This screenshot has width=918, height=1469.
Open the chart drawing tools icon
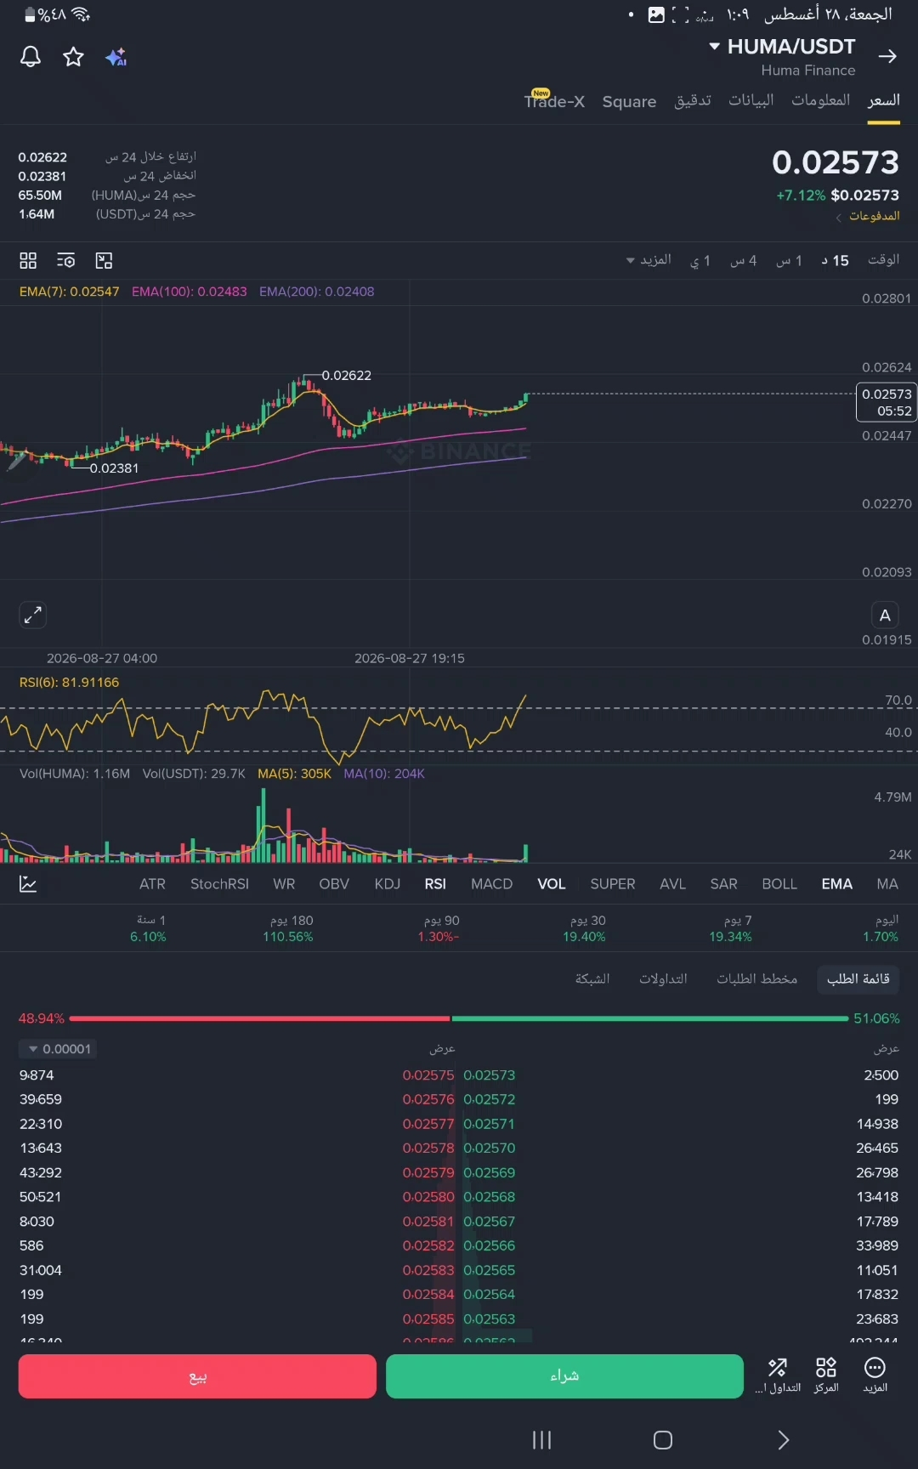coord(104,260)
